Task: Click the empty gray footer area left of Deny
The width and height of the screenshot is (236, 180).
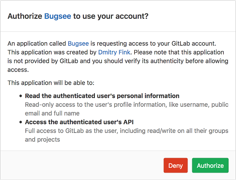Action: click(x=81, y=165)
